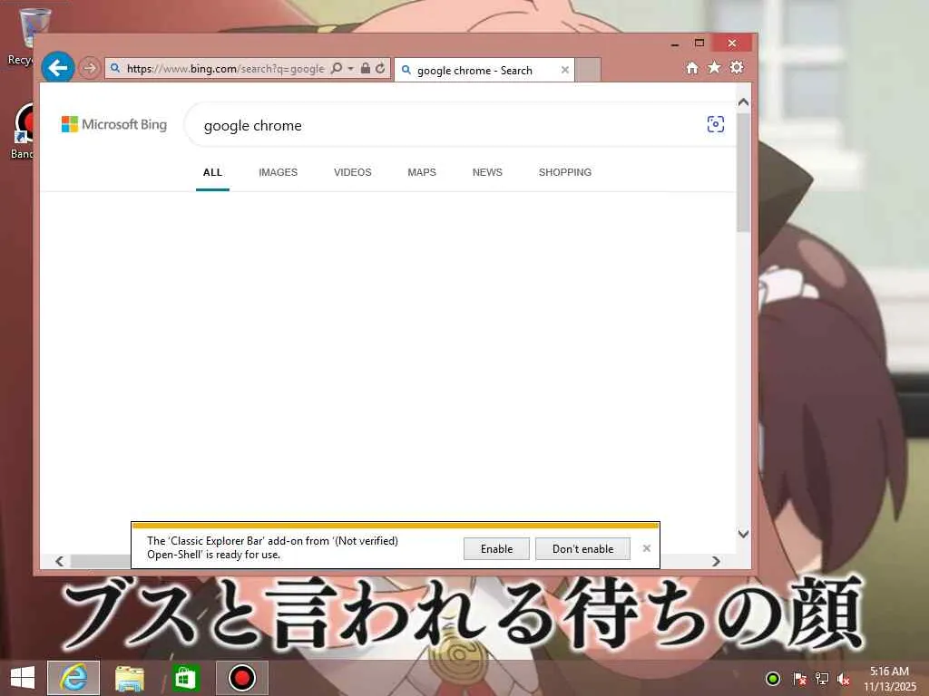Open the Action Center flag icon
Screen dimensions: 929x696
click(x=799, y=679)
